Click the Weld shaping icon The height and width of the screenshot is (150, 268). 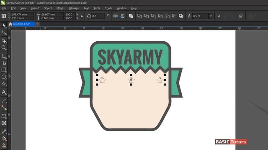pyautogui.click(x=139, y=16)
